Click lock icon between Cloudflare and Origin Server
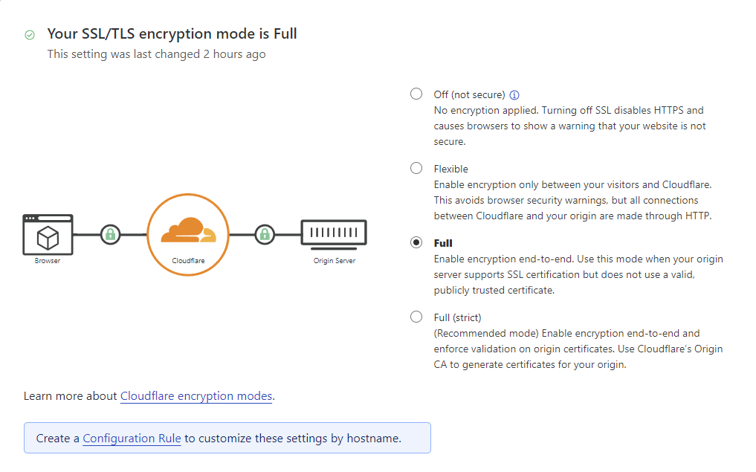The width and height of the screenshot is (756, 472). click(x=265, y=235)
